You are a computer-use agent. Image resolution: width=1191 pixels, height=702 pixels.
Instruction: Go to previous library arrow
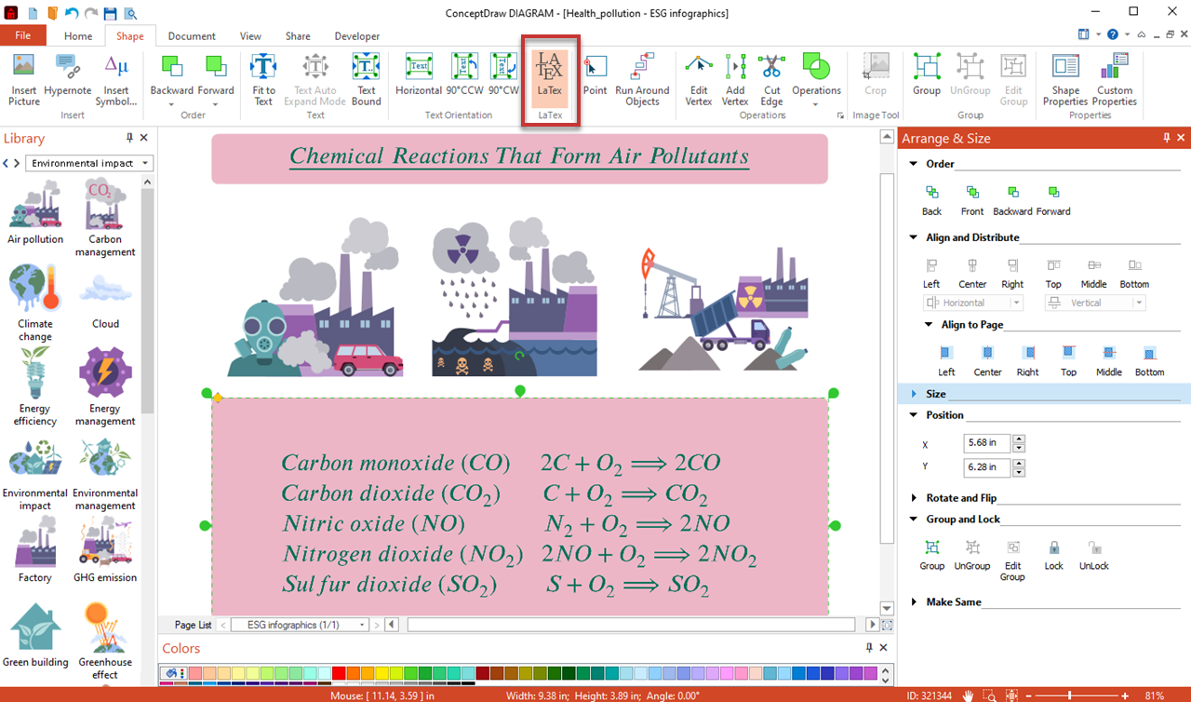point(6,163)
